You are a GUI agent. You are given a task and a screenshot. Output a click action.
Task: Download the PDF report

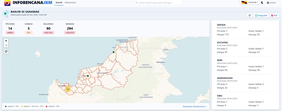tap(274, 16)
